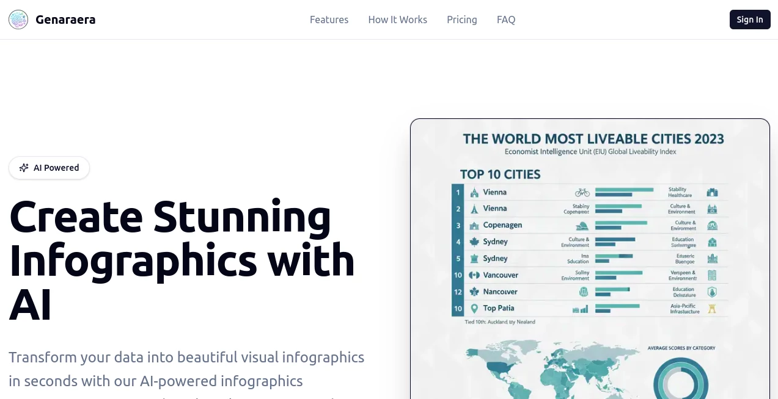Viewport: 778px width, 399px height.
Task: Click the maple leaf icon next to Sydney
Action: pos(474,242)
